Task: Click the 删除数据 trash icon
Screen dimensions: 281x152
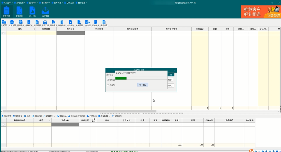Action: pyautogui.click(x=62, y=23)
